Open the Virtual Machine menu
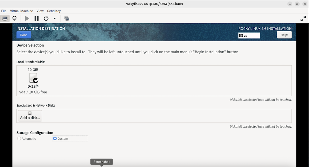This screenshot has height=167, width=309. tap(21, 11)
